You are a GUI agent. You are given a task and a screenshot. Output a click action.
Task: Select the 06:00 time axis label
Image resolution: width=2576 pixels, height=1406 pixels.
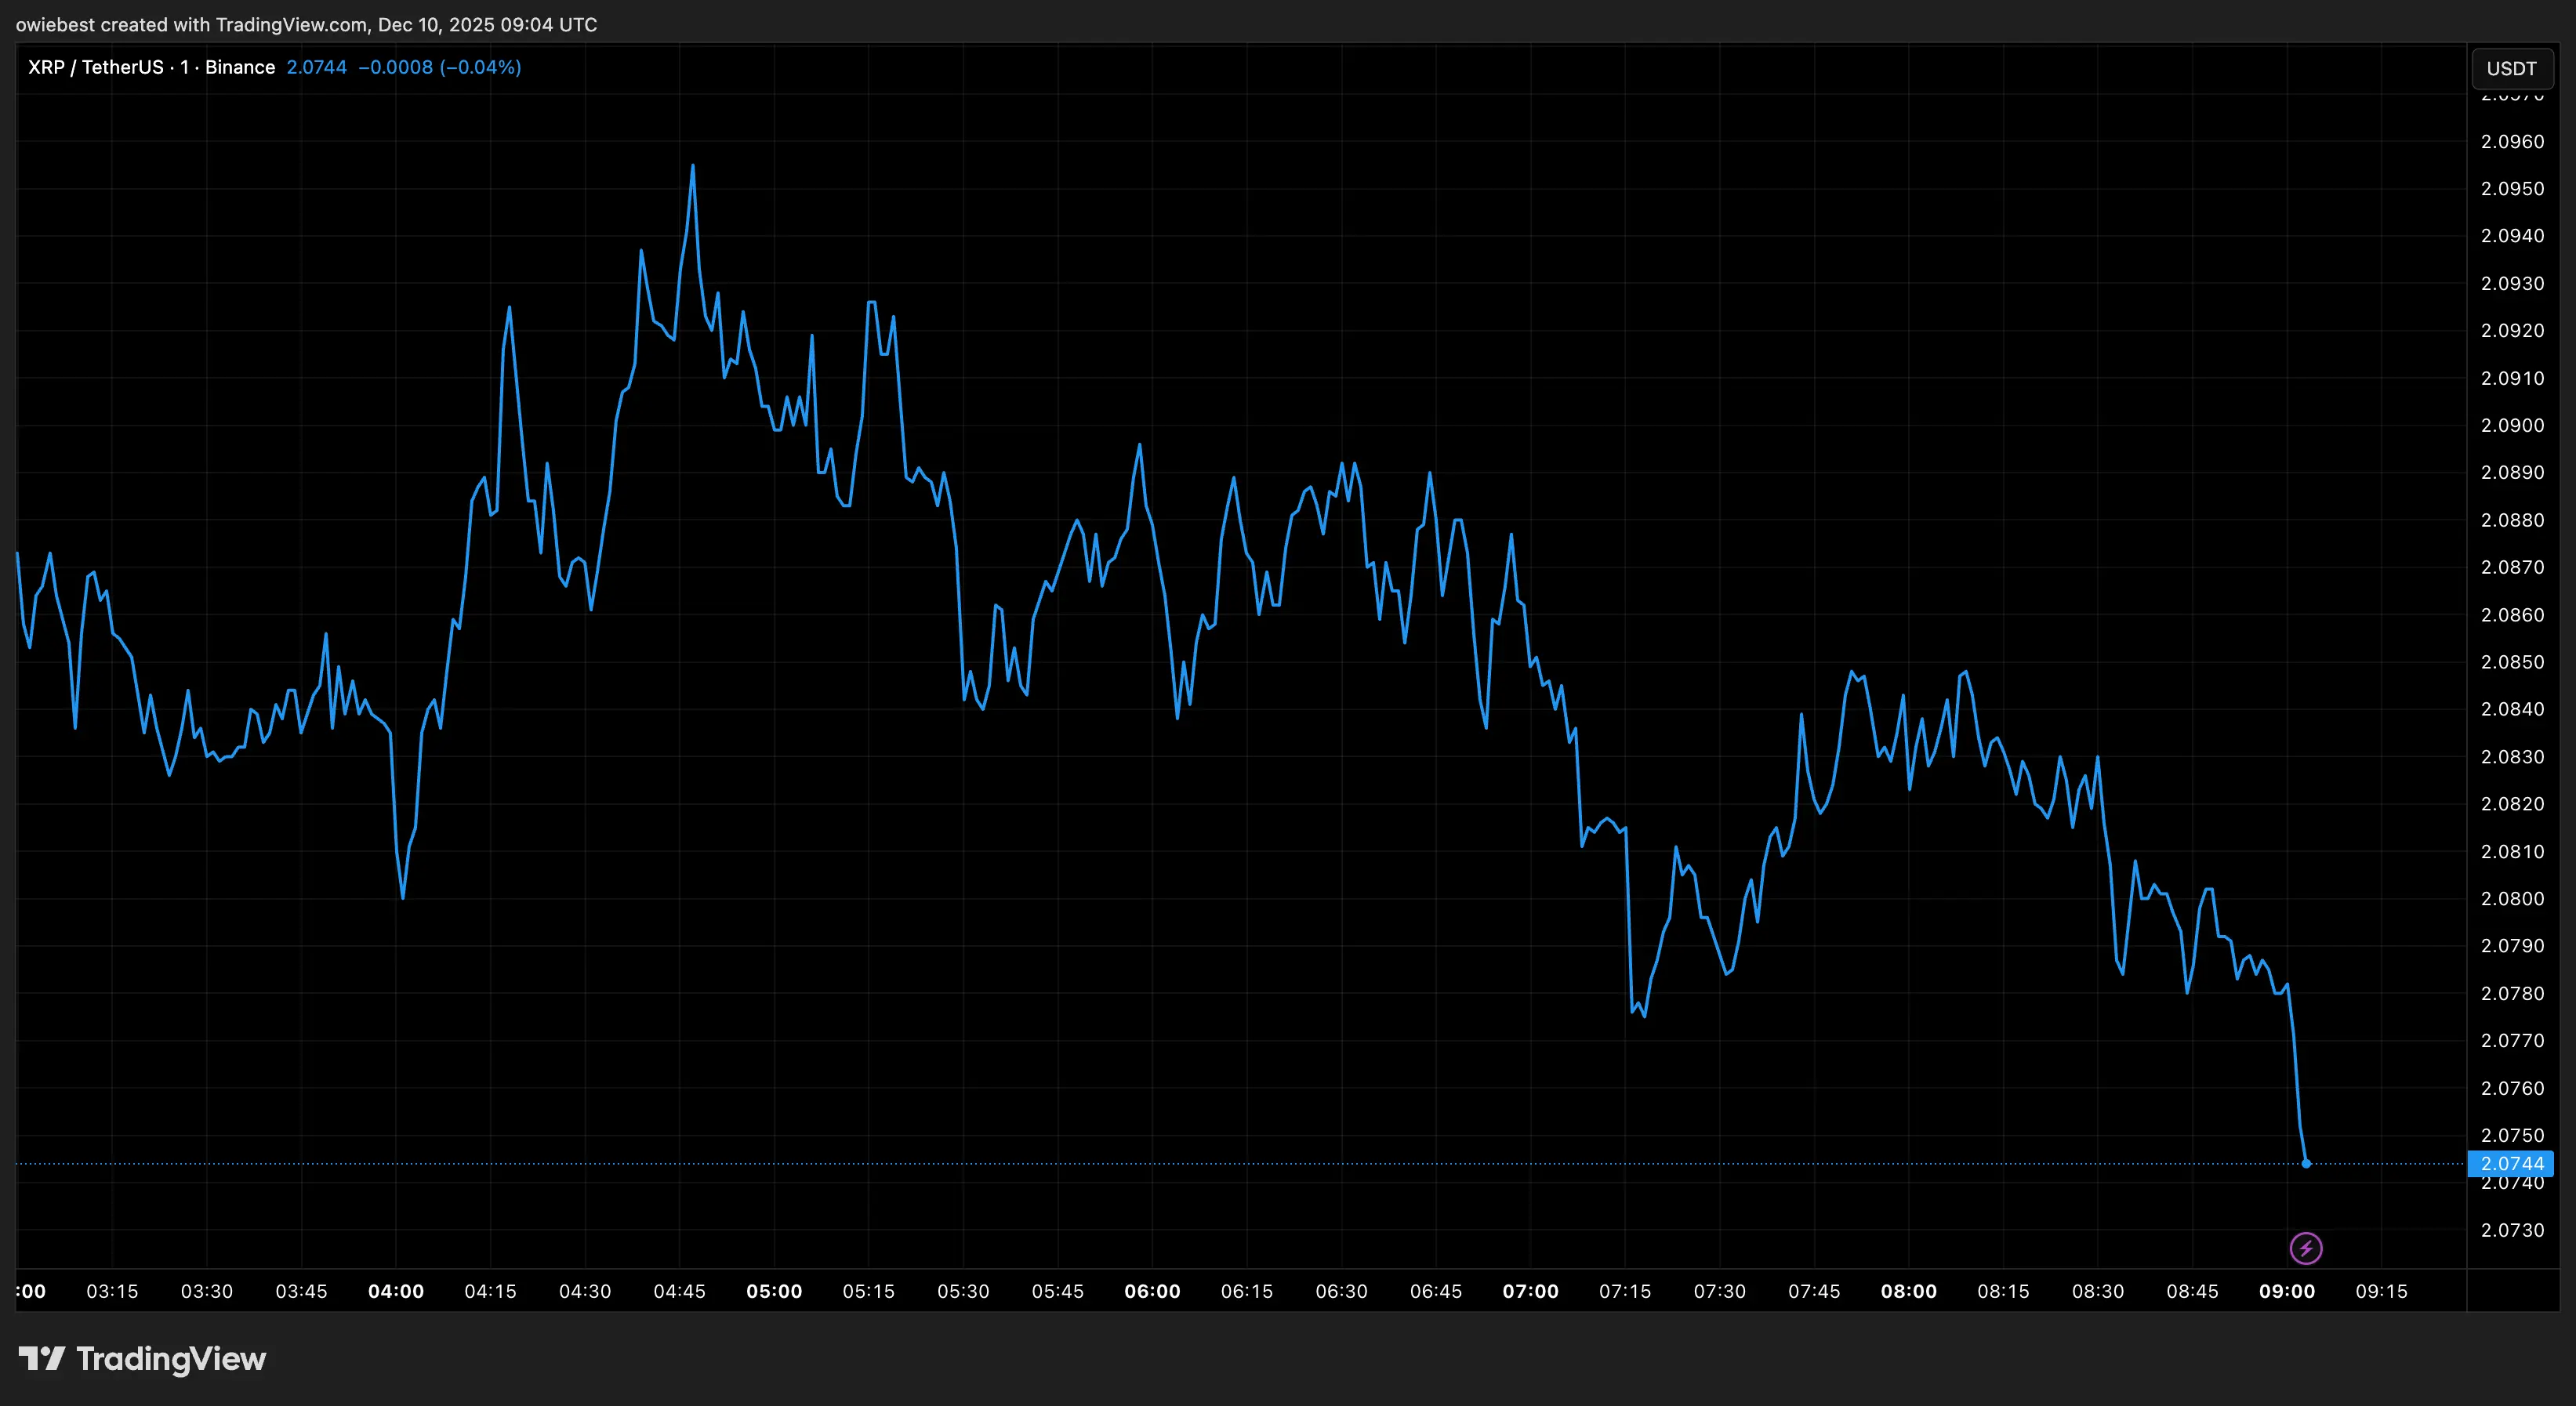pyautogui.click(x=1152, y=1291)
